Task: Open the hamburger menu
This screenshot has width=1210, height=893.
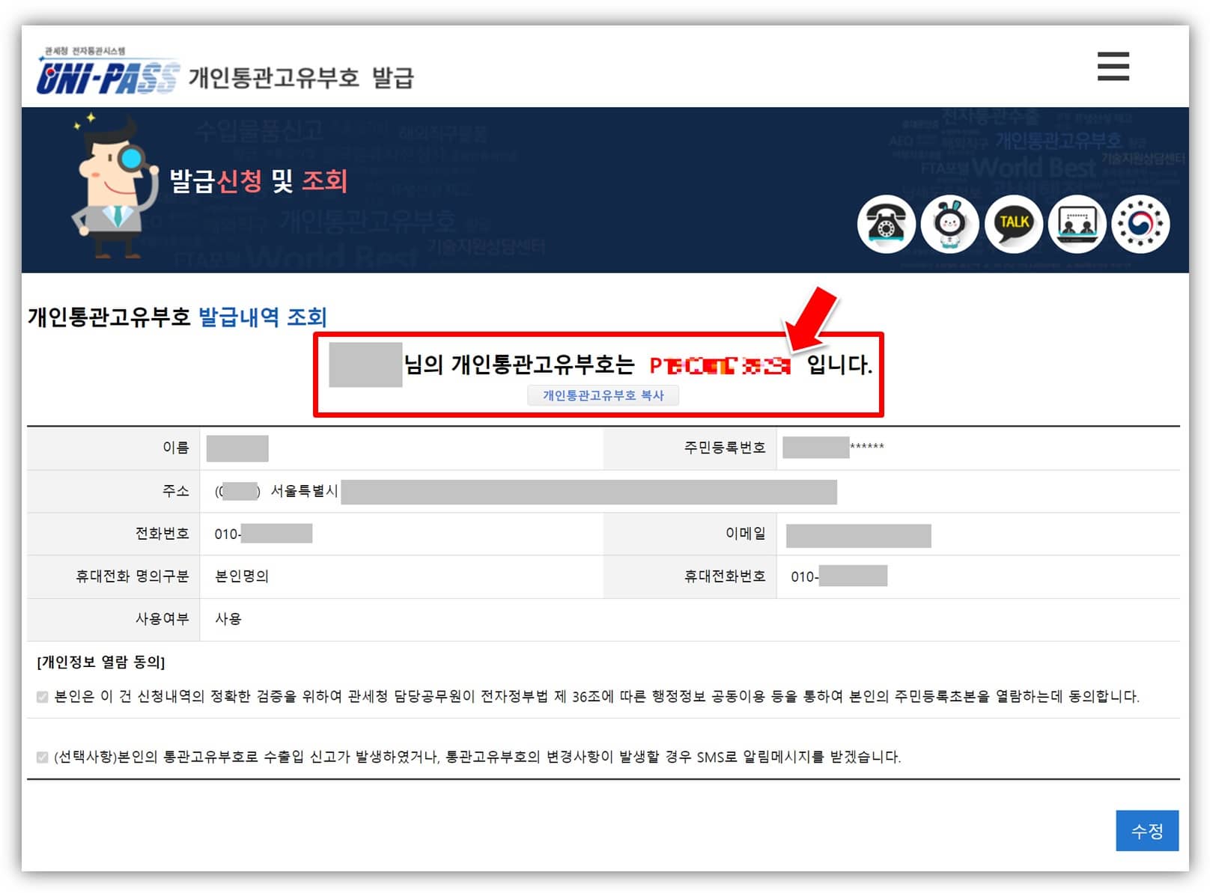Action: pyautogui.click(x=1113, y=67)
